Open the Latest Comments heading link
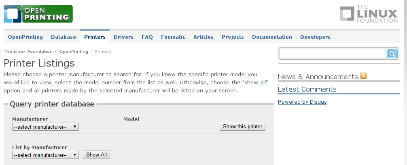 click(x=307, y=89)
